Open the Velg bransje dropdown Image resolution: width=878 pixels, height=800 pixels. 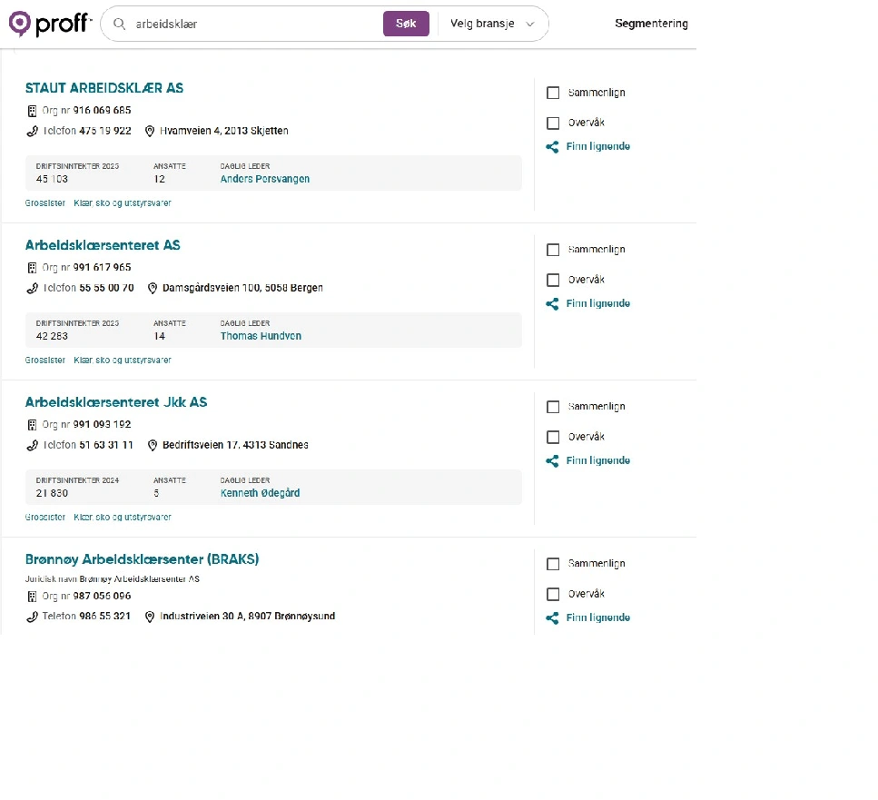tap(492, 24)
